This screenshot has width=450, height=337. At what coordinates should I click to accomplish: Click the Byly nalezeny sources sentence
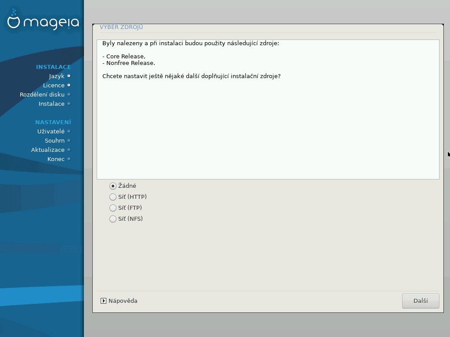pyautogui.click(x=191, y=43)
